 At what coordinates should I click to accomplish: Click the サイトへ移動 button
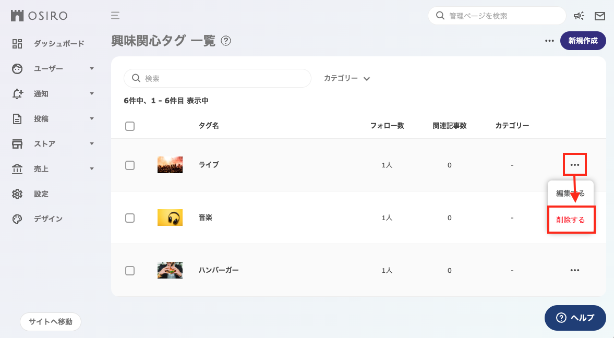(50, 322)
